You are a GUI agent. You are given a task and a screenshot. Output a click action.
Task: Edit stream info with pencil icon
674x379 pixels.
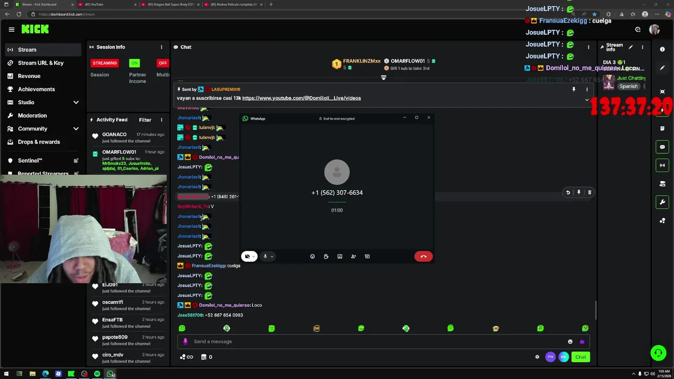631,47
